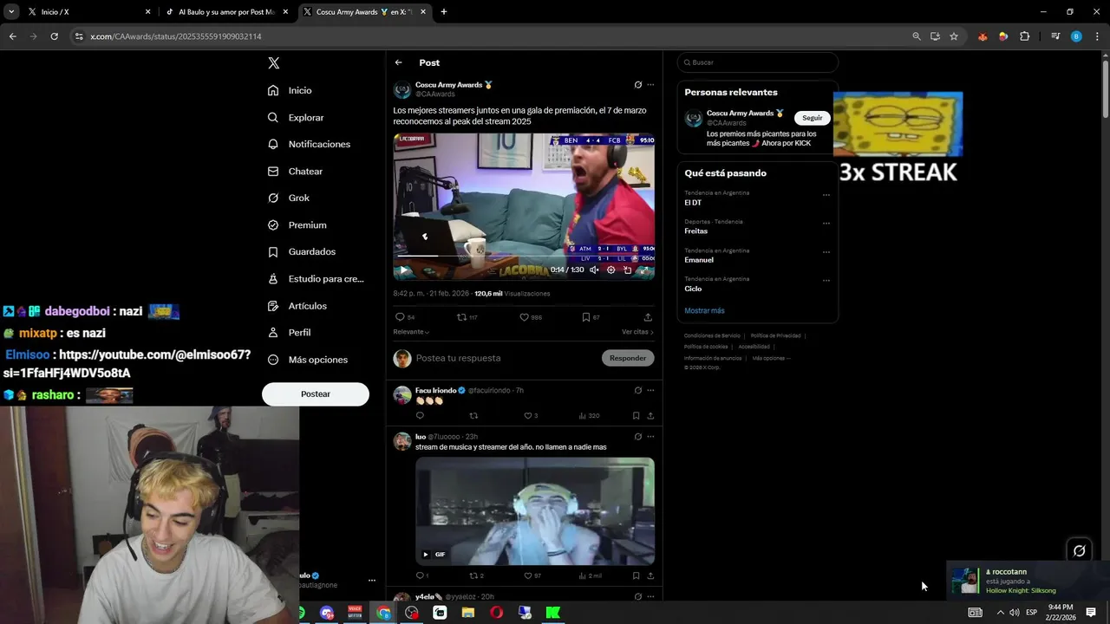Open more options for Ciclo trend
The width and height of the screenshot is (1110, 624).
click(x=826, y=281)
